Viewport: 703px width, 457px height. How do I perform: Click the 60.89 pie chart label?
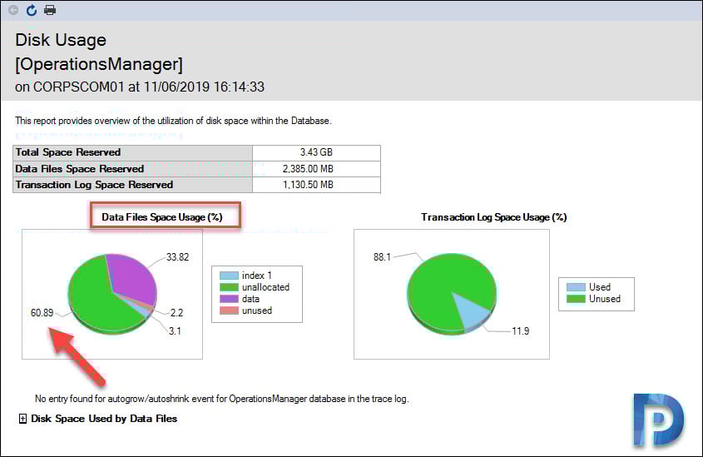click(42, 313)
